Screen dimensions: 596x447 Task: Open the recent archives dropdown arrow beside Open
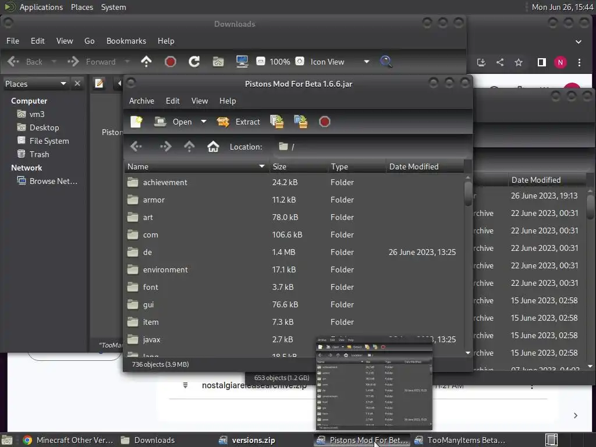click(x=204, y=122)
